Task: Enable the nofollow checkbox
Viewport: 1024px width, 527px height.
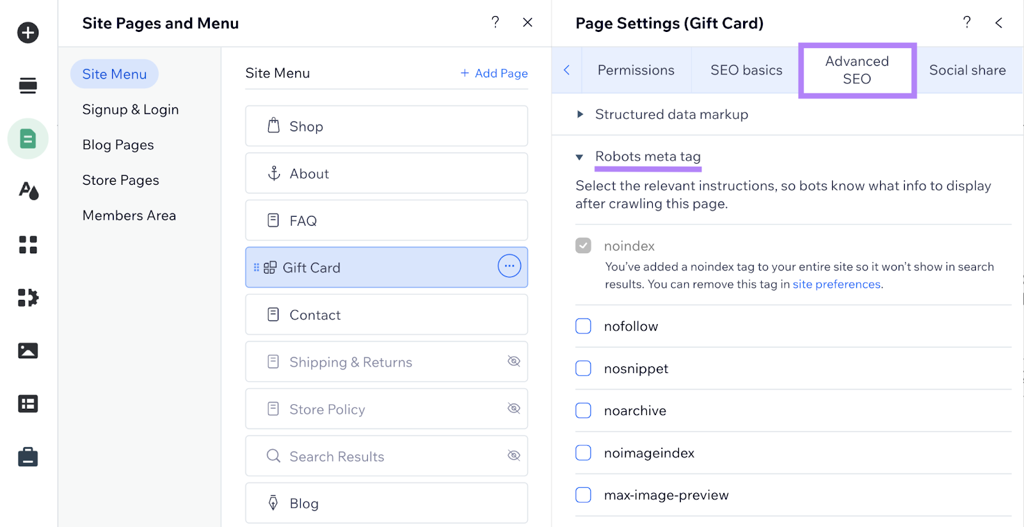Action: tap(583, 326)
